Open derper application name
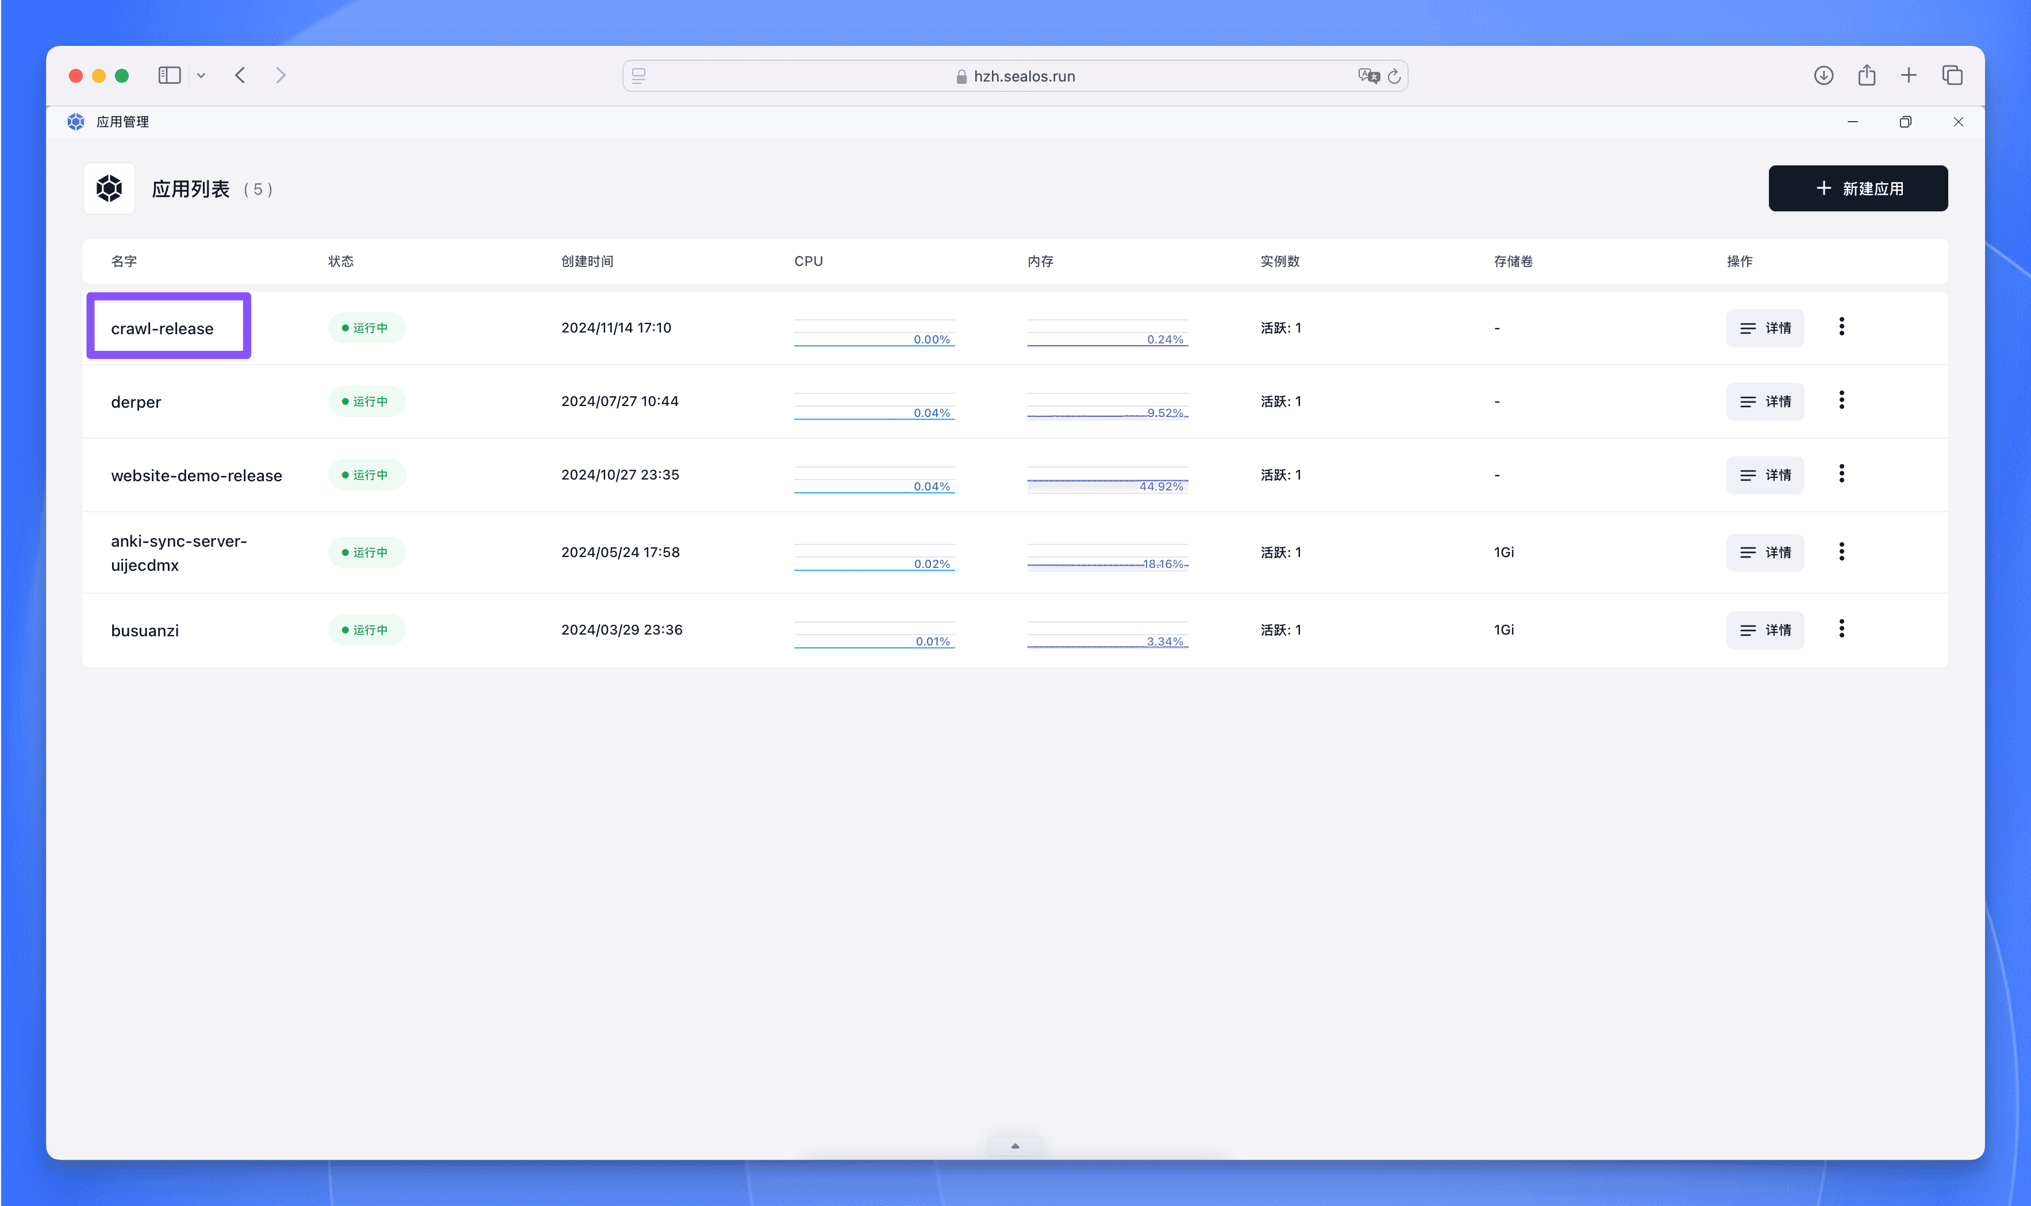 point(136,402)
